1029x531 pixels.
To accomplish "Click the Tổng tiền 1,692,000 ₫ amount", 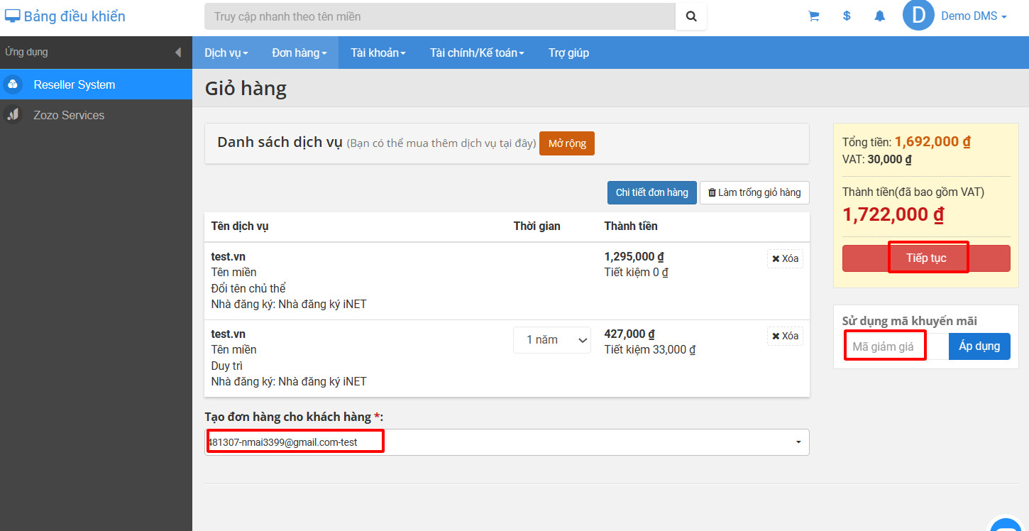I will coord(932,142).
